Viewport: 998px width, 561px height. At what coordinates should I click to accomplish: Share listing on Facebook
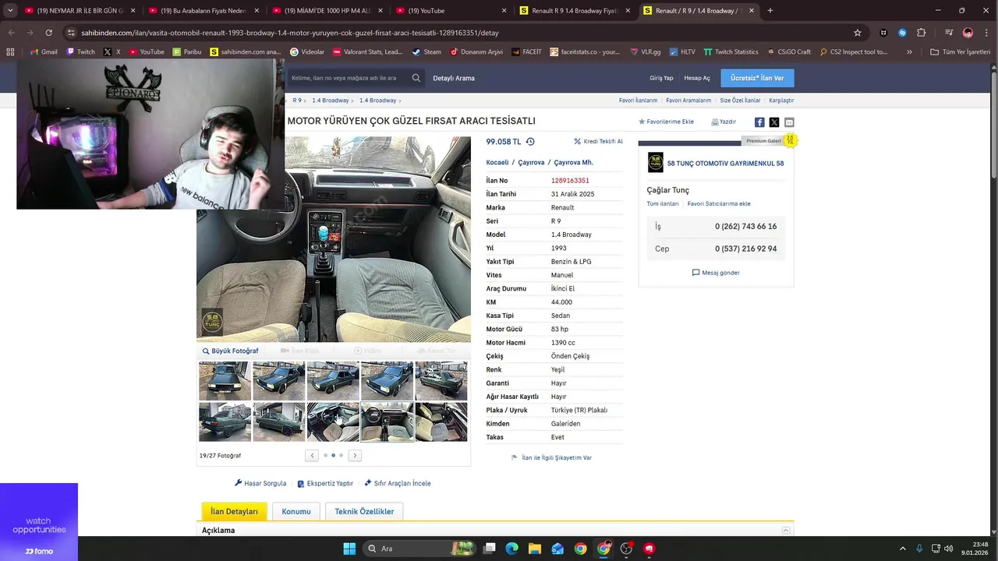click(x=759, y=122)
